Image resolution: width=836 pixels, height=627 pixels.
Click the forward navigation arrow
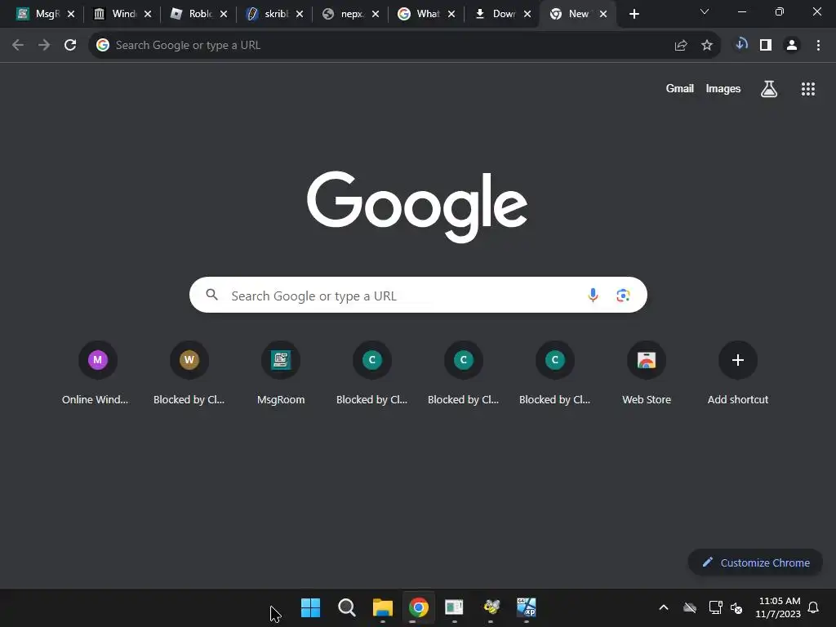(x=44, y=46)
